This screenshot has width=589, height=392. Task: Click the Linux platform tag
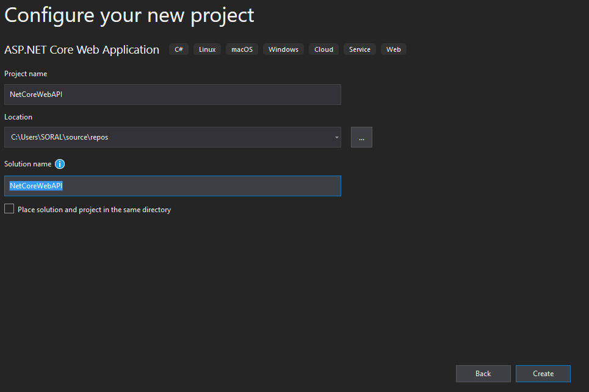pos(207,49)
